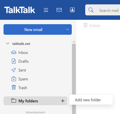
Task: Open the contacts address book icon
Action: (72, 10)
